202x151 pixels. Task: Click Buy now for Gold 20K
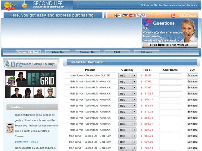pos(192,88)
